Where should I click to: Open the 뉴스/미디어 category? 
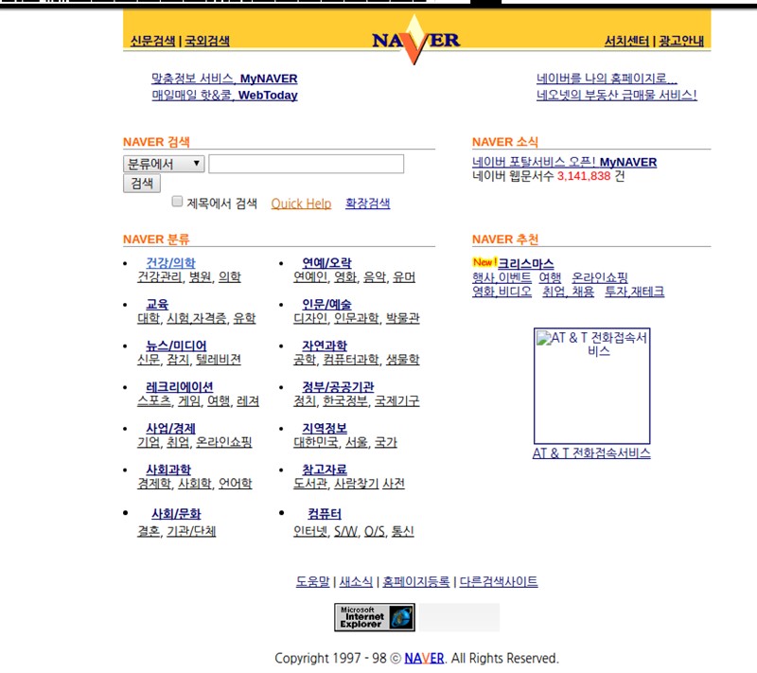point(176,345)
